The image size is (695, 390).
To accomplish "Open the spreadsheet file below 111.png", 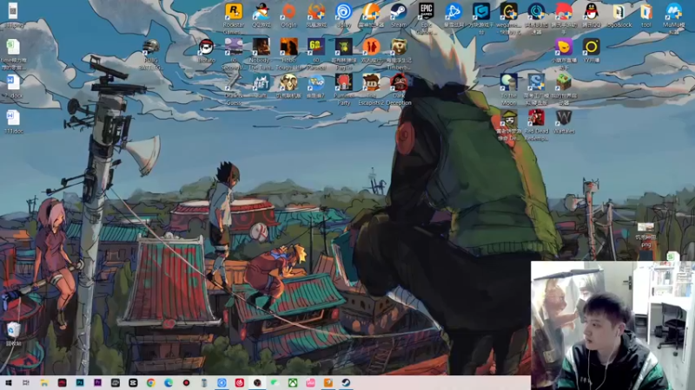I will click(x=13, y=47).
